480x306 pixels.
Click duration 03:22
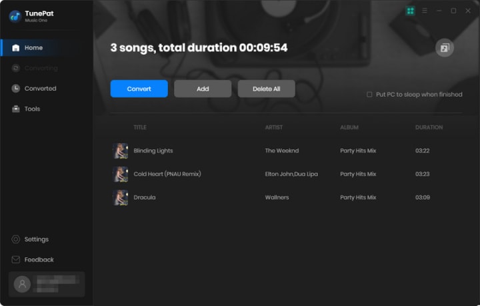(423, 151)
